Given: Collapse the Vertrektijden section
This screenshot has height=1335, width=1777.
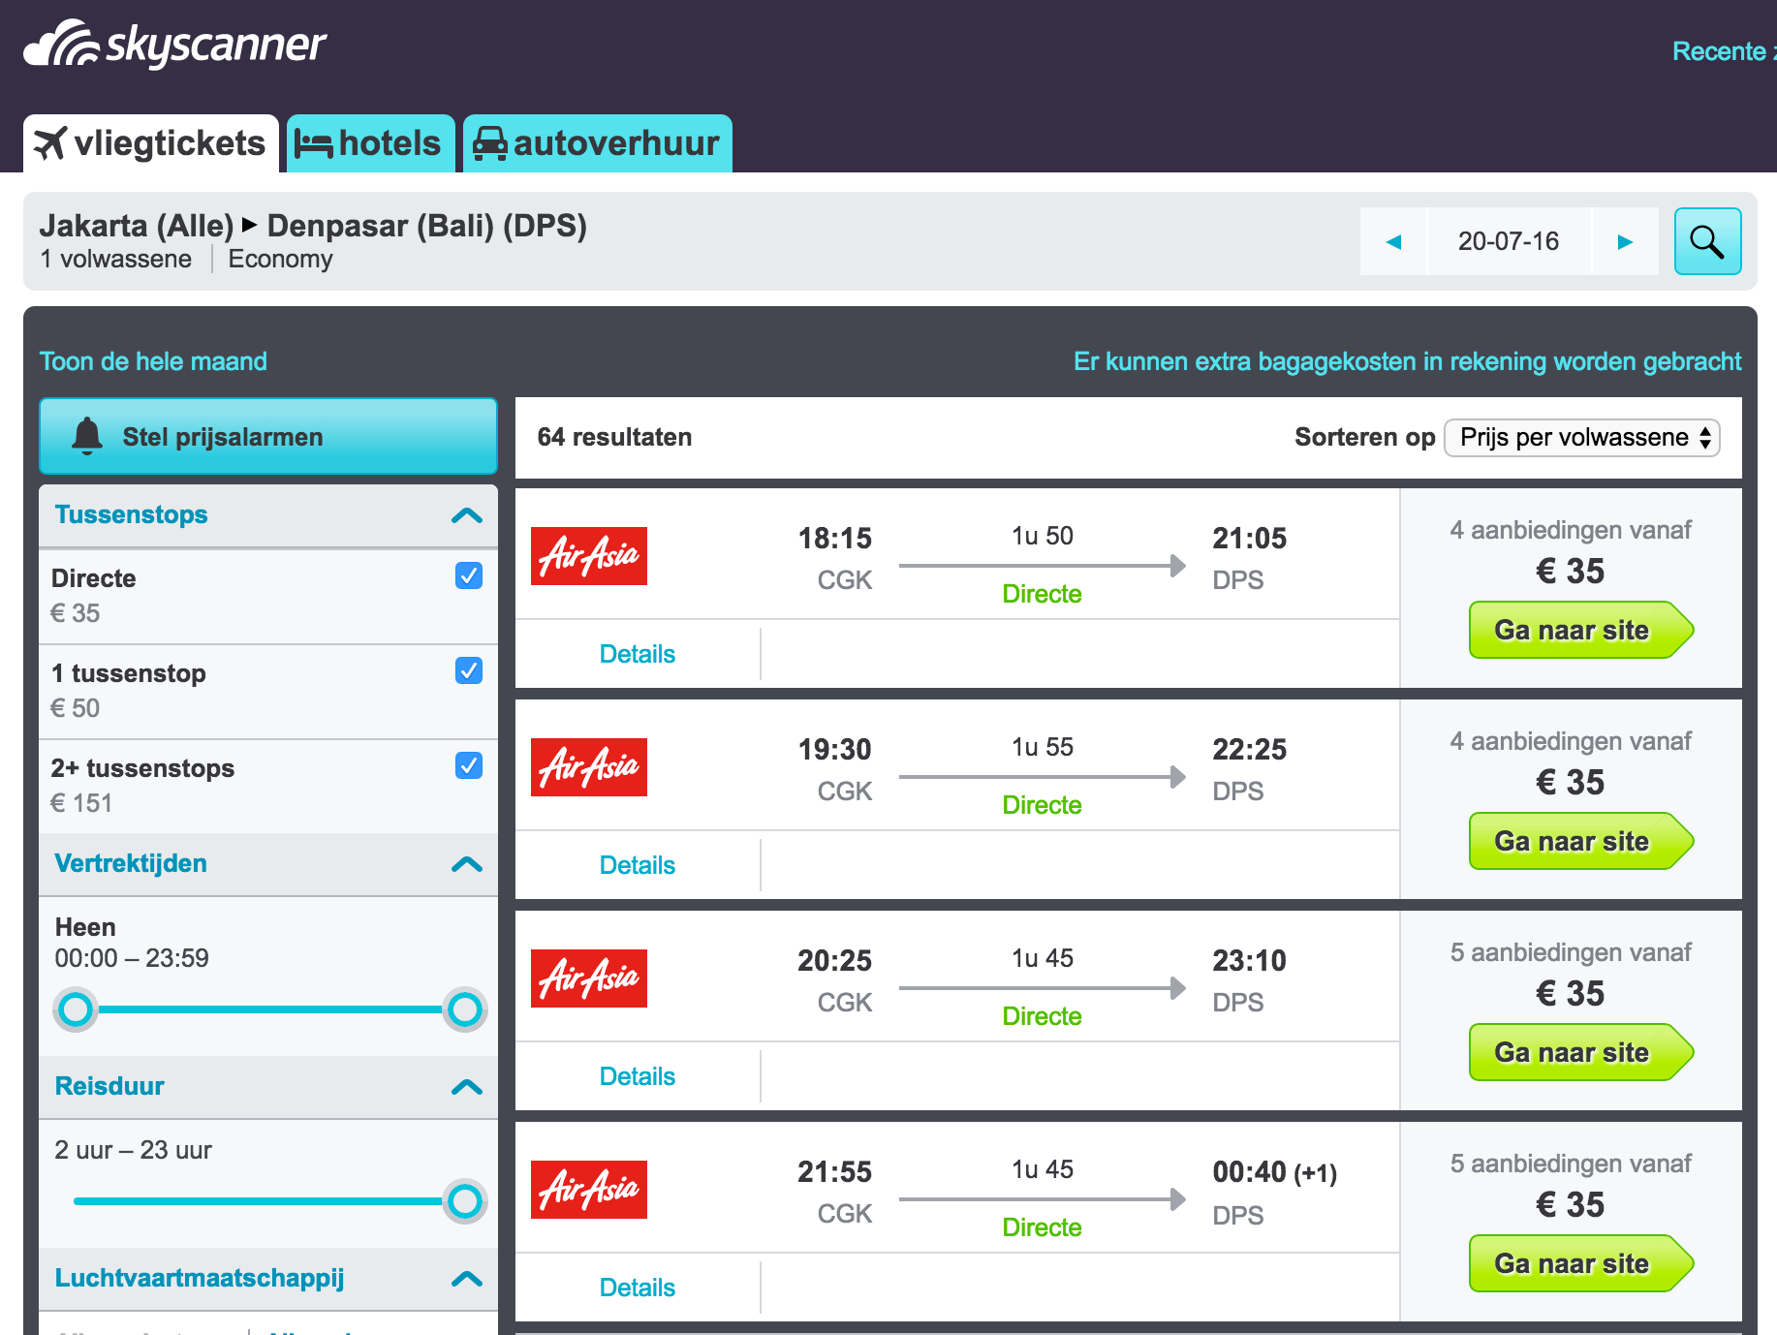Looking at the screenshot, I should pyautogui.click(x=467, y=864).
